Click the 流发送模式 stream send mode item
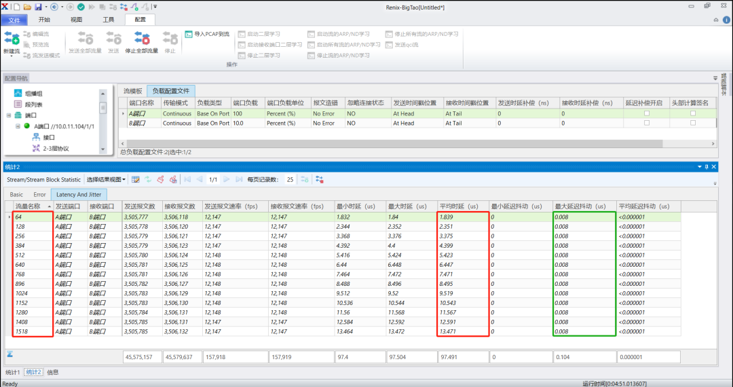The width and height of the screenshot is (733, 387). pyautogui.click(x=41, y=55)
